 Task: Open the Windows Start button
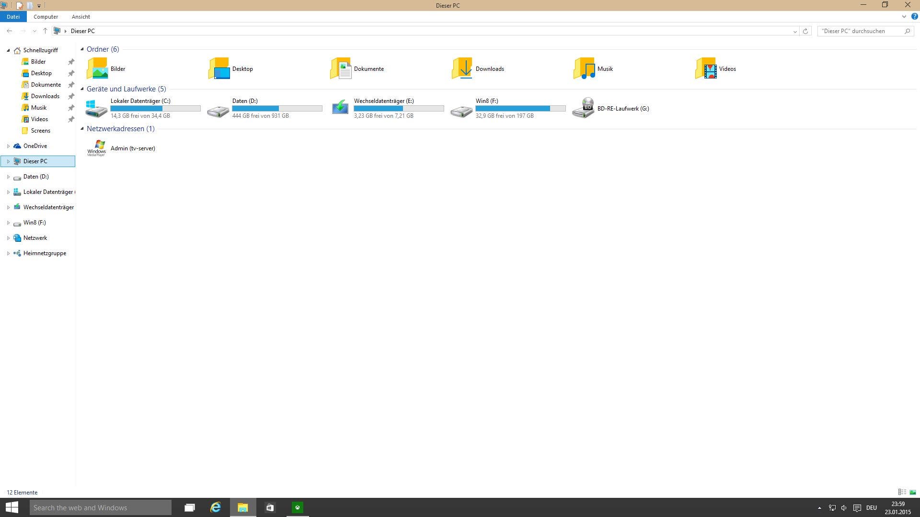pos(12,507)
